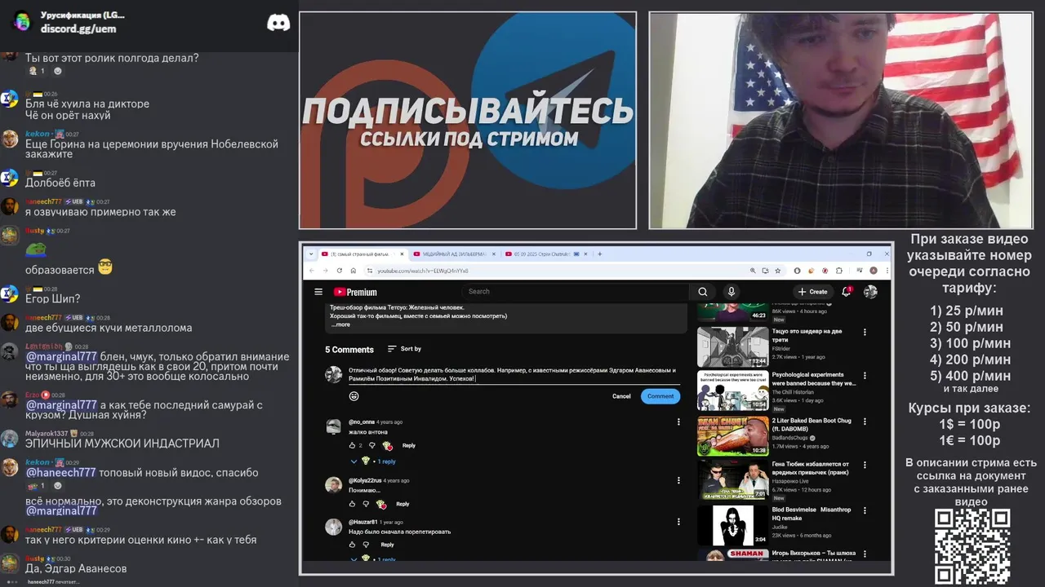Image resolution: width=1045 pixels, height=587 pixels.
Task: Open the browser profile avatar in the toolbar
Action: [x=873, y=271]
